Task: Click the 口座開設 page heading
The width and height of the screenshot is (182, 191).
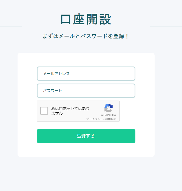Action: [x=86, y=20]
